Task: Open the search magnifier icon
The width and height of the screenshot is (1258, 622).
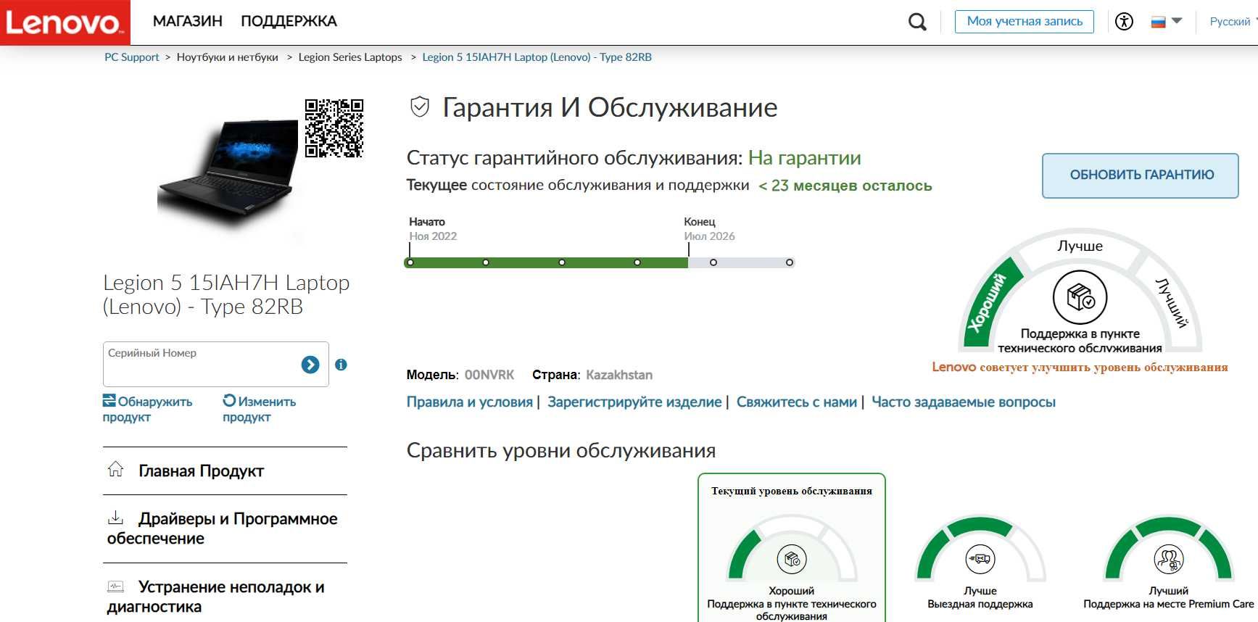Action: pos(917,22)
